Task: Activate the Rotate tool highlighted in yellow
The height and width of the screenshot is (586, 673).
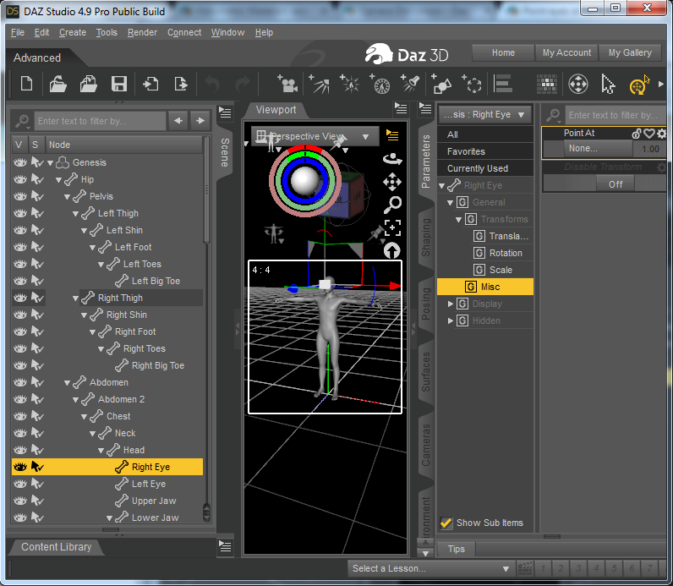Action: tap(639, 85)
